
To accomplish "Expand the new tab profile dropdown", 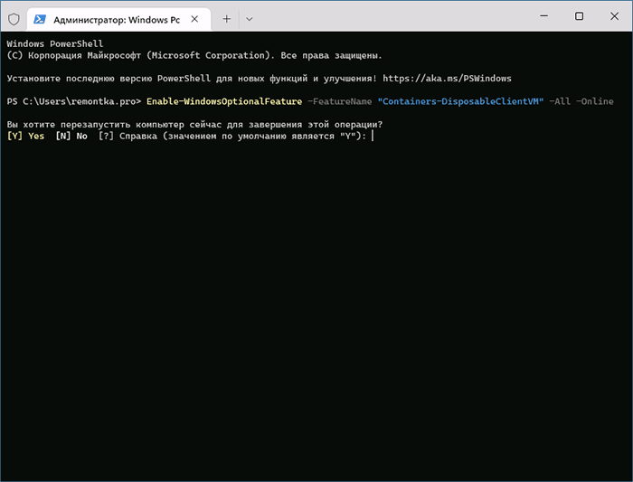I will click(249, 19).
